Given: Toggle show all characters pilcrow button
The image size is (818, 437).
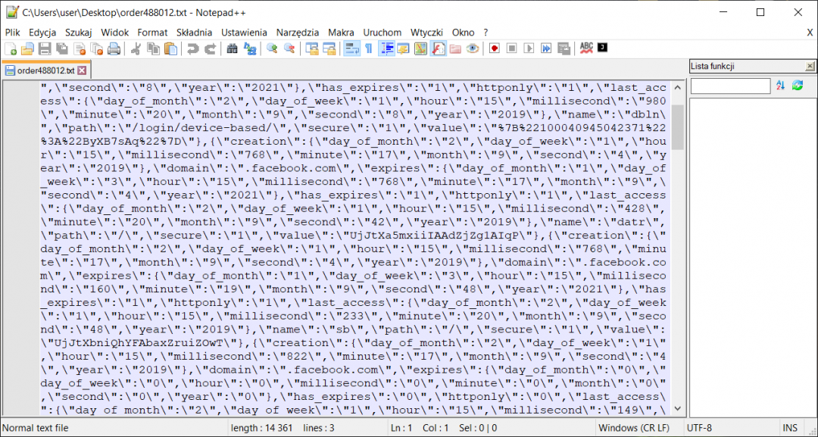Looking at the screenshot, I should click(369, 48).
